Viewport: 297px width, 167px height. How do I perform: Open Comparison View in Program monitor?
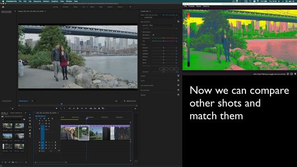pyautogui.click(x=103, y=109)
